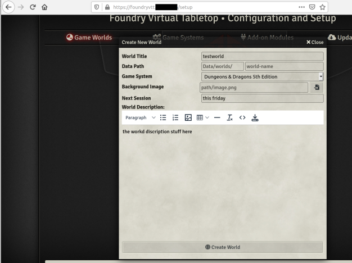The height and width of the screenshot is (263, 352).
Task: Click the Next Session field
Action: tap(263, 98)
